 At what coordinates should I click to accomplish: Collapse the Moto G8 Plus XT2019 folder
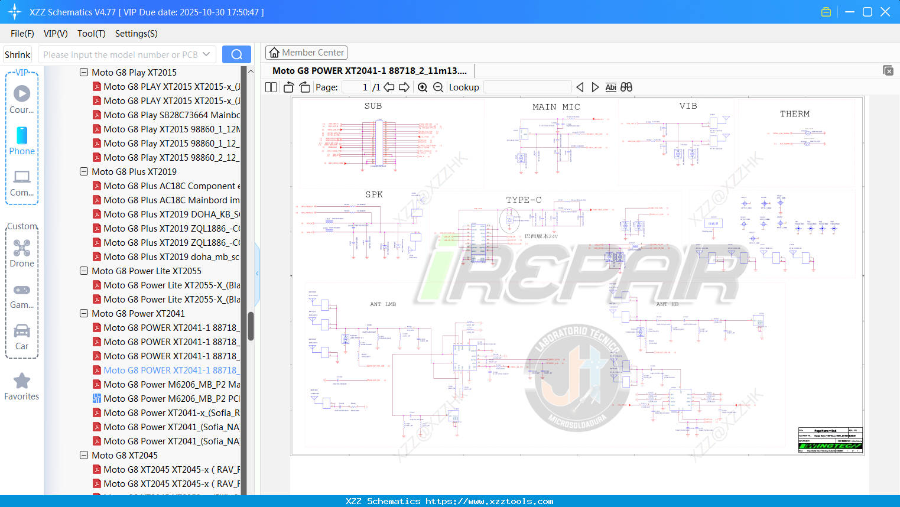84,171
